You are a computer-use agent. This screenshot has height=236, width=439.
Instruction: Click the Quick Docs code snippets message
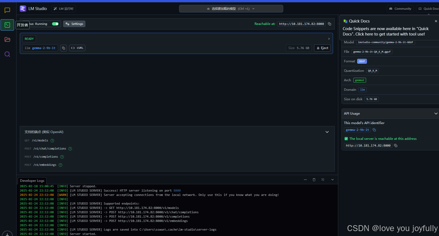click(386, 31)
